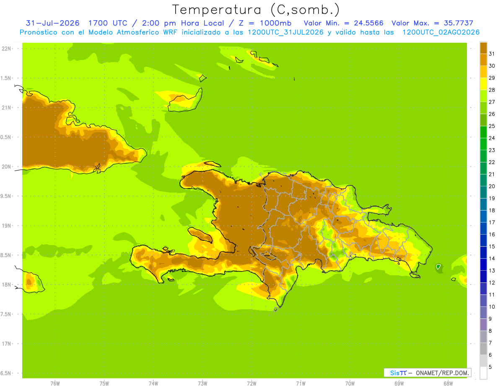Click the "75W" longitude label
The width and height of the screenshot is (503, 389).
click(x=104, y=383)
